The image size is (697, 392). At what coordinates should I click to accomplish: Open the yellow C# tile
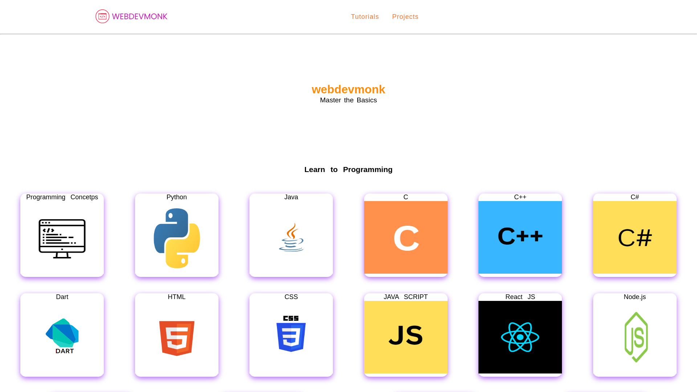coord(635,237)
